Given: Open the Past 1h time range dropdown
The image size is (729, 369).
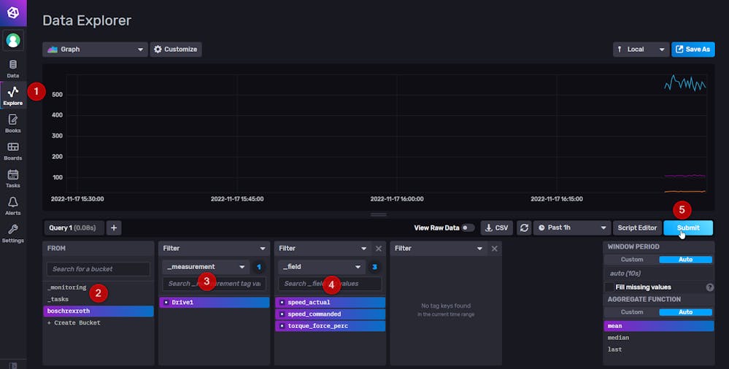Looking at the screenshot, I should (572, 228).
